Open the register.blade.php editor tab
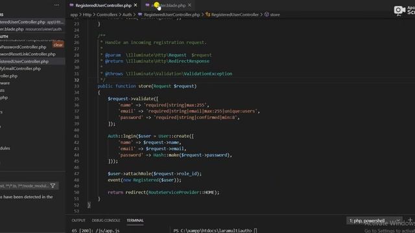The height and width of the screenshot is (233, 415). click(x=169, y=5)
